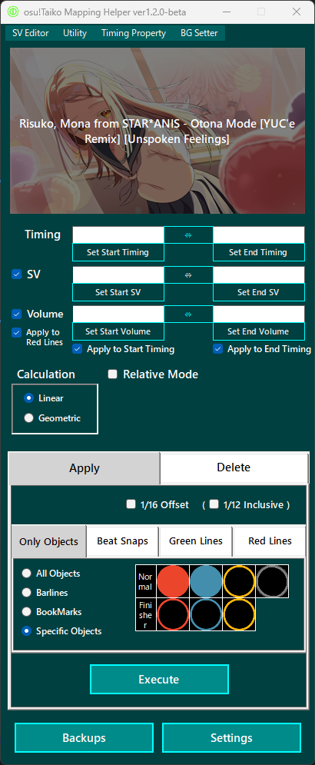Screen dimensions: 315x765
Task: Toggle the SV checkbox
Action: 17,274
